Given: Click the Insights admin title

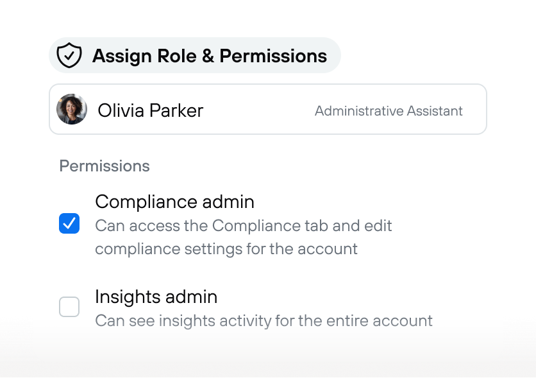Looking at the screenshot, I should tap(156, 297).
